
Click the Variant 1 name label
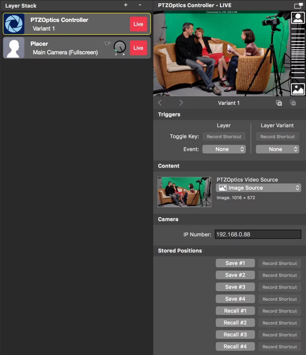(x=229, y=103)
